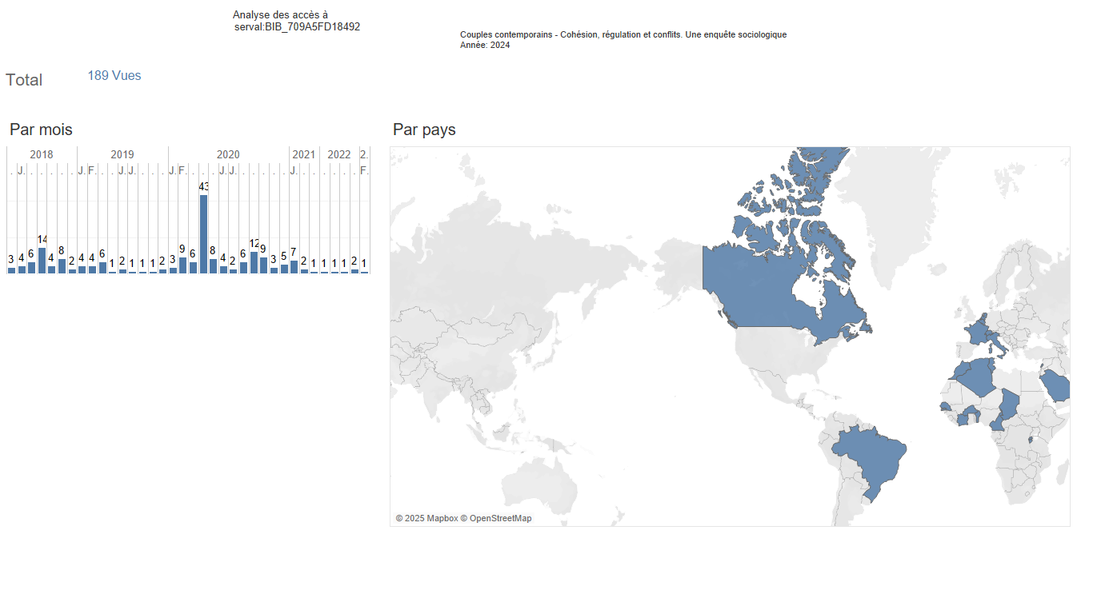Click the 189 Vues total value
This screenshot has width=1093, height=614.
pos(114,76)
